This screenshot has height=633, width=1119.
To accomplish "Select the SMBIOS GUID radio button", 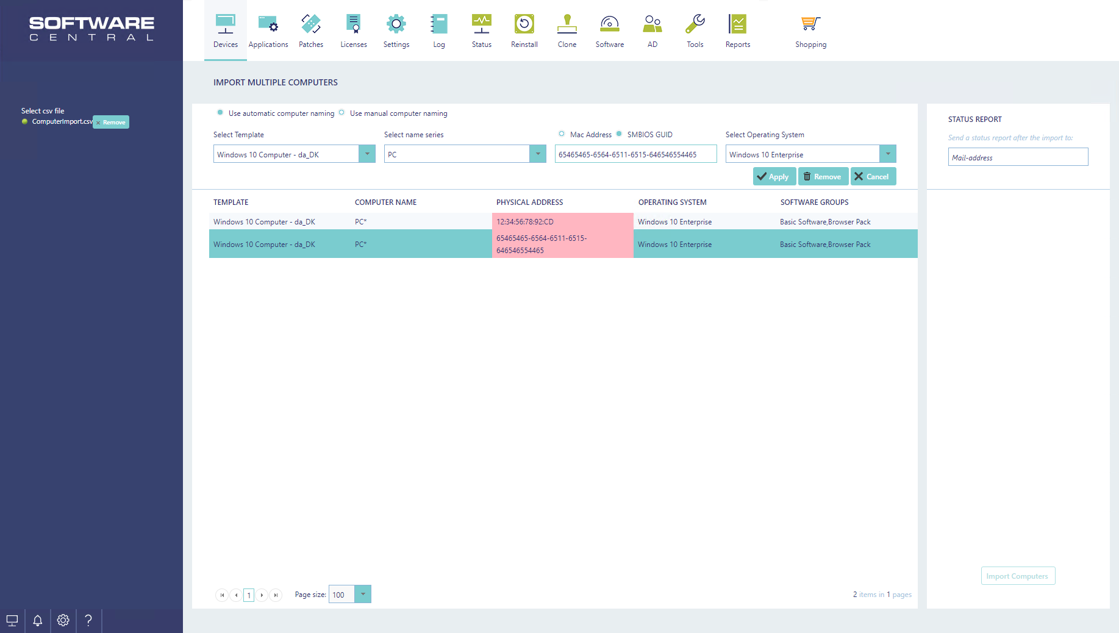I will pyautogui.click(x=619, y=134).
